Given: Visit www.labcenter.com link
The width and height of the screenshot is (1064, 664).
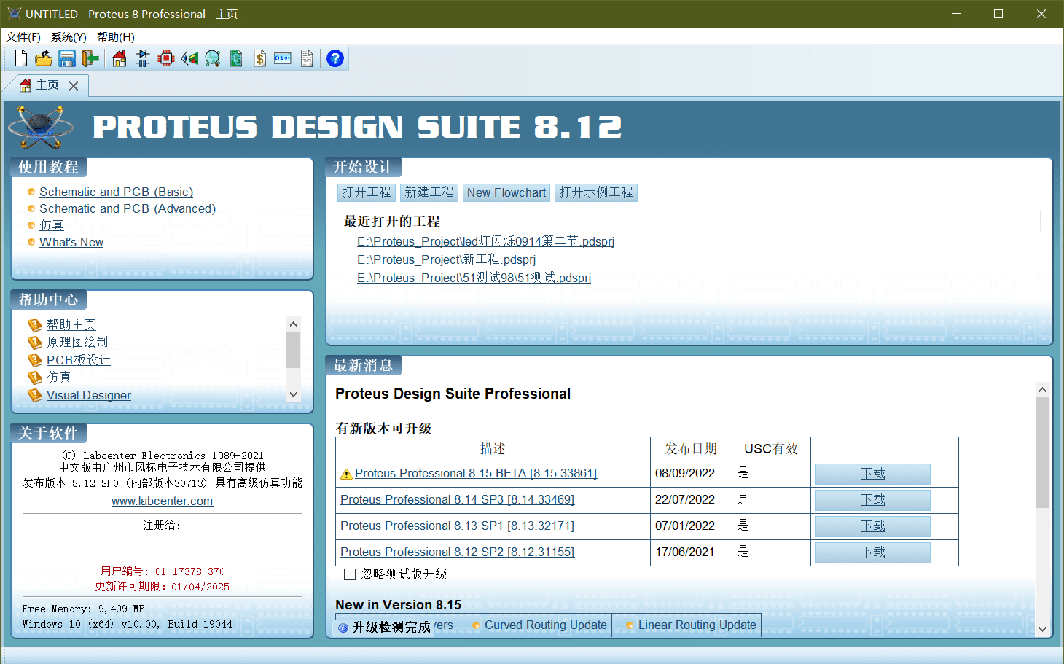Looking at the screenshot, I should pos(162,501).
